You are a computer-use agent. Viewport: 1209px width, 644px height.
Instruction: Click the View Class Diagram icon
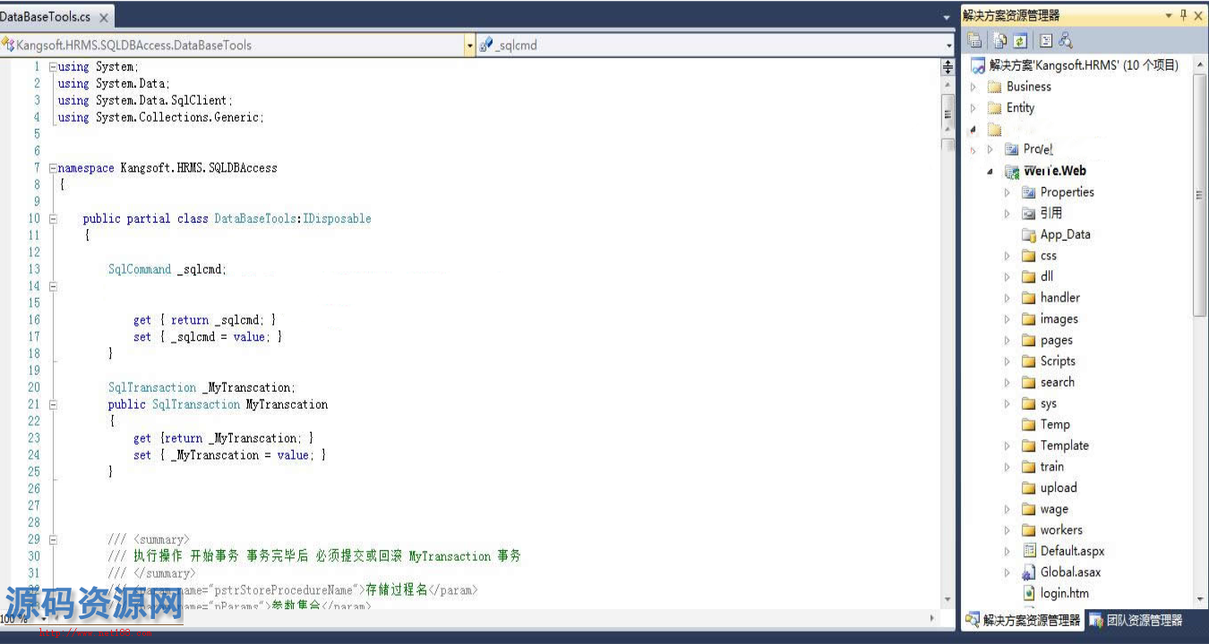(1066, 41)
